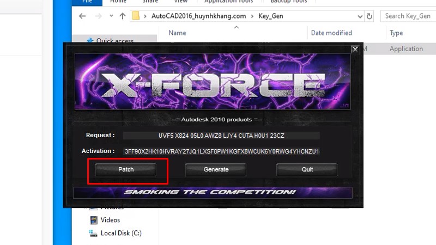
Task: Close the X-Force dialog with the X
Action: click(x=355, y=49)
